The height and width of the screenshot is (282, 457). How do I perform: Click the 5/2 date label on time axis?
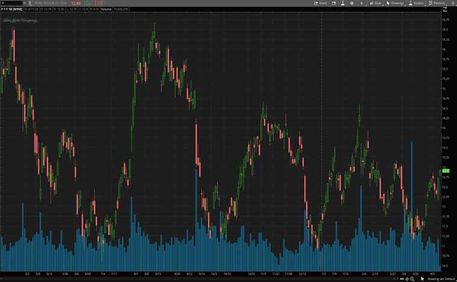[28, 274]
